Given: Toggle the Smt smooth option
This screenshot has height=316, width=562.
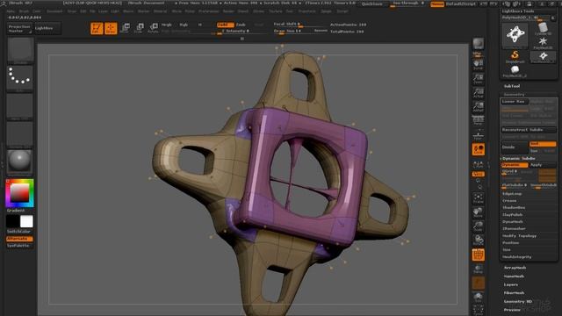Looking at the screenshot, I should tap(543, 144).
